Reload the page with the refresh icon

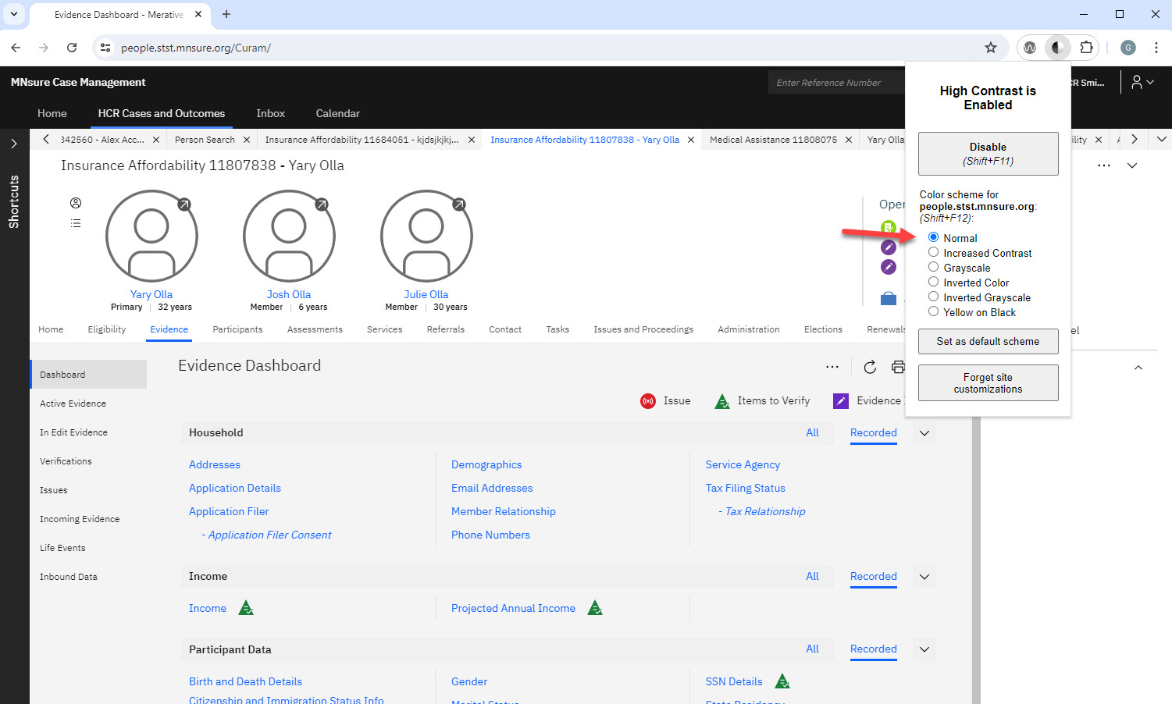pos(72,48)
